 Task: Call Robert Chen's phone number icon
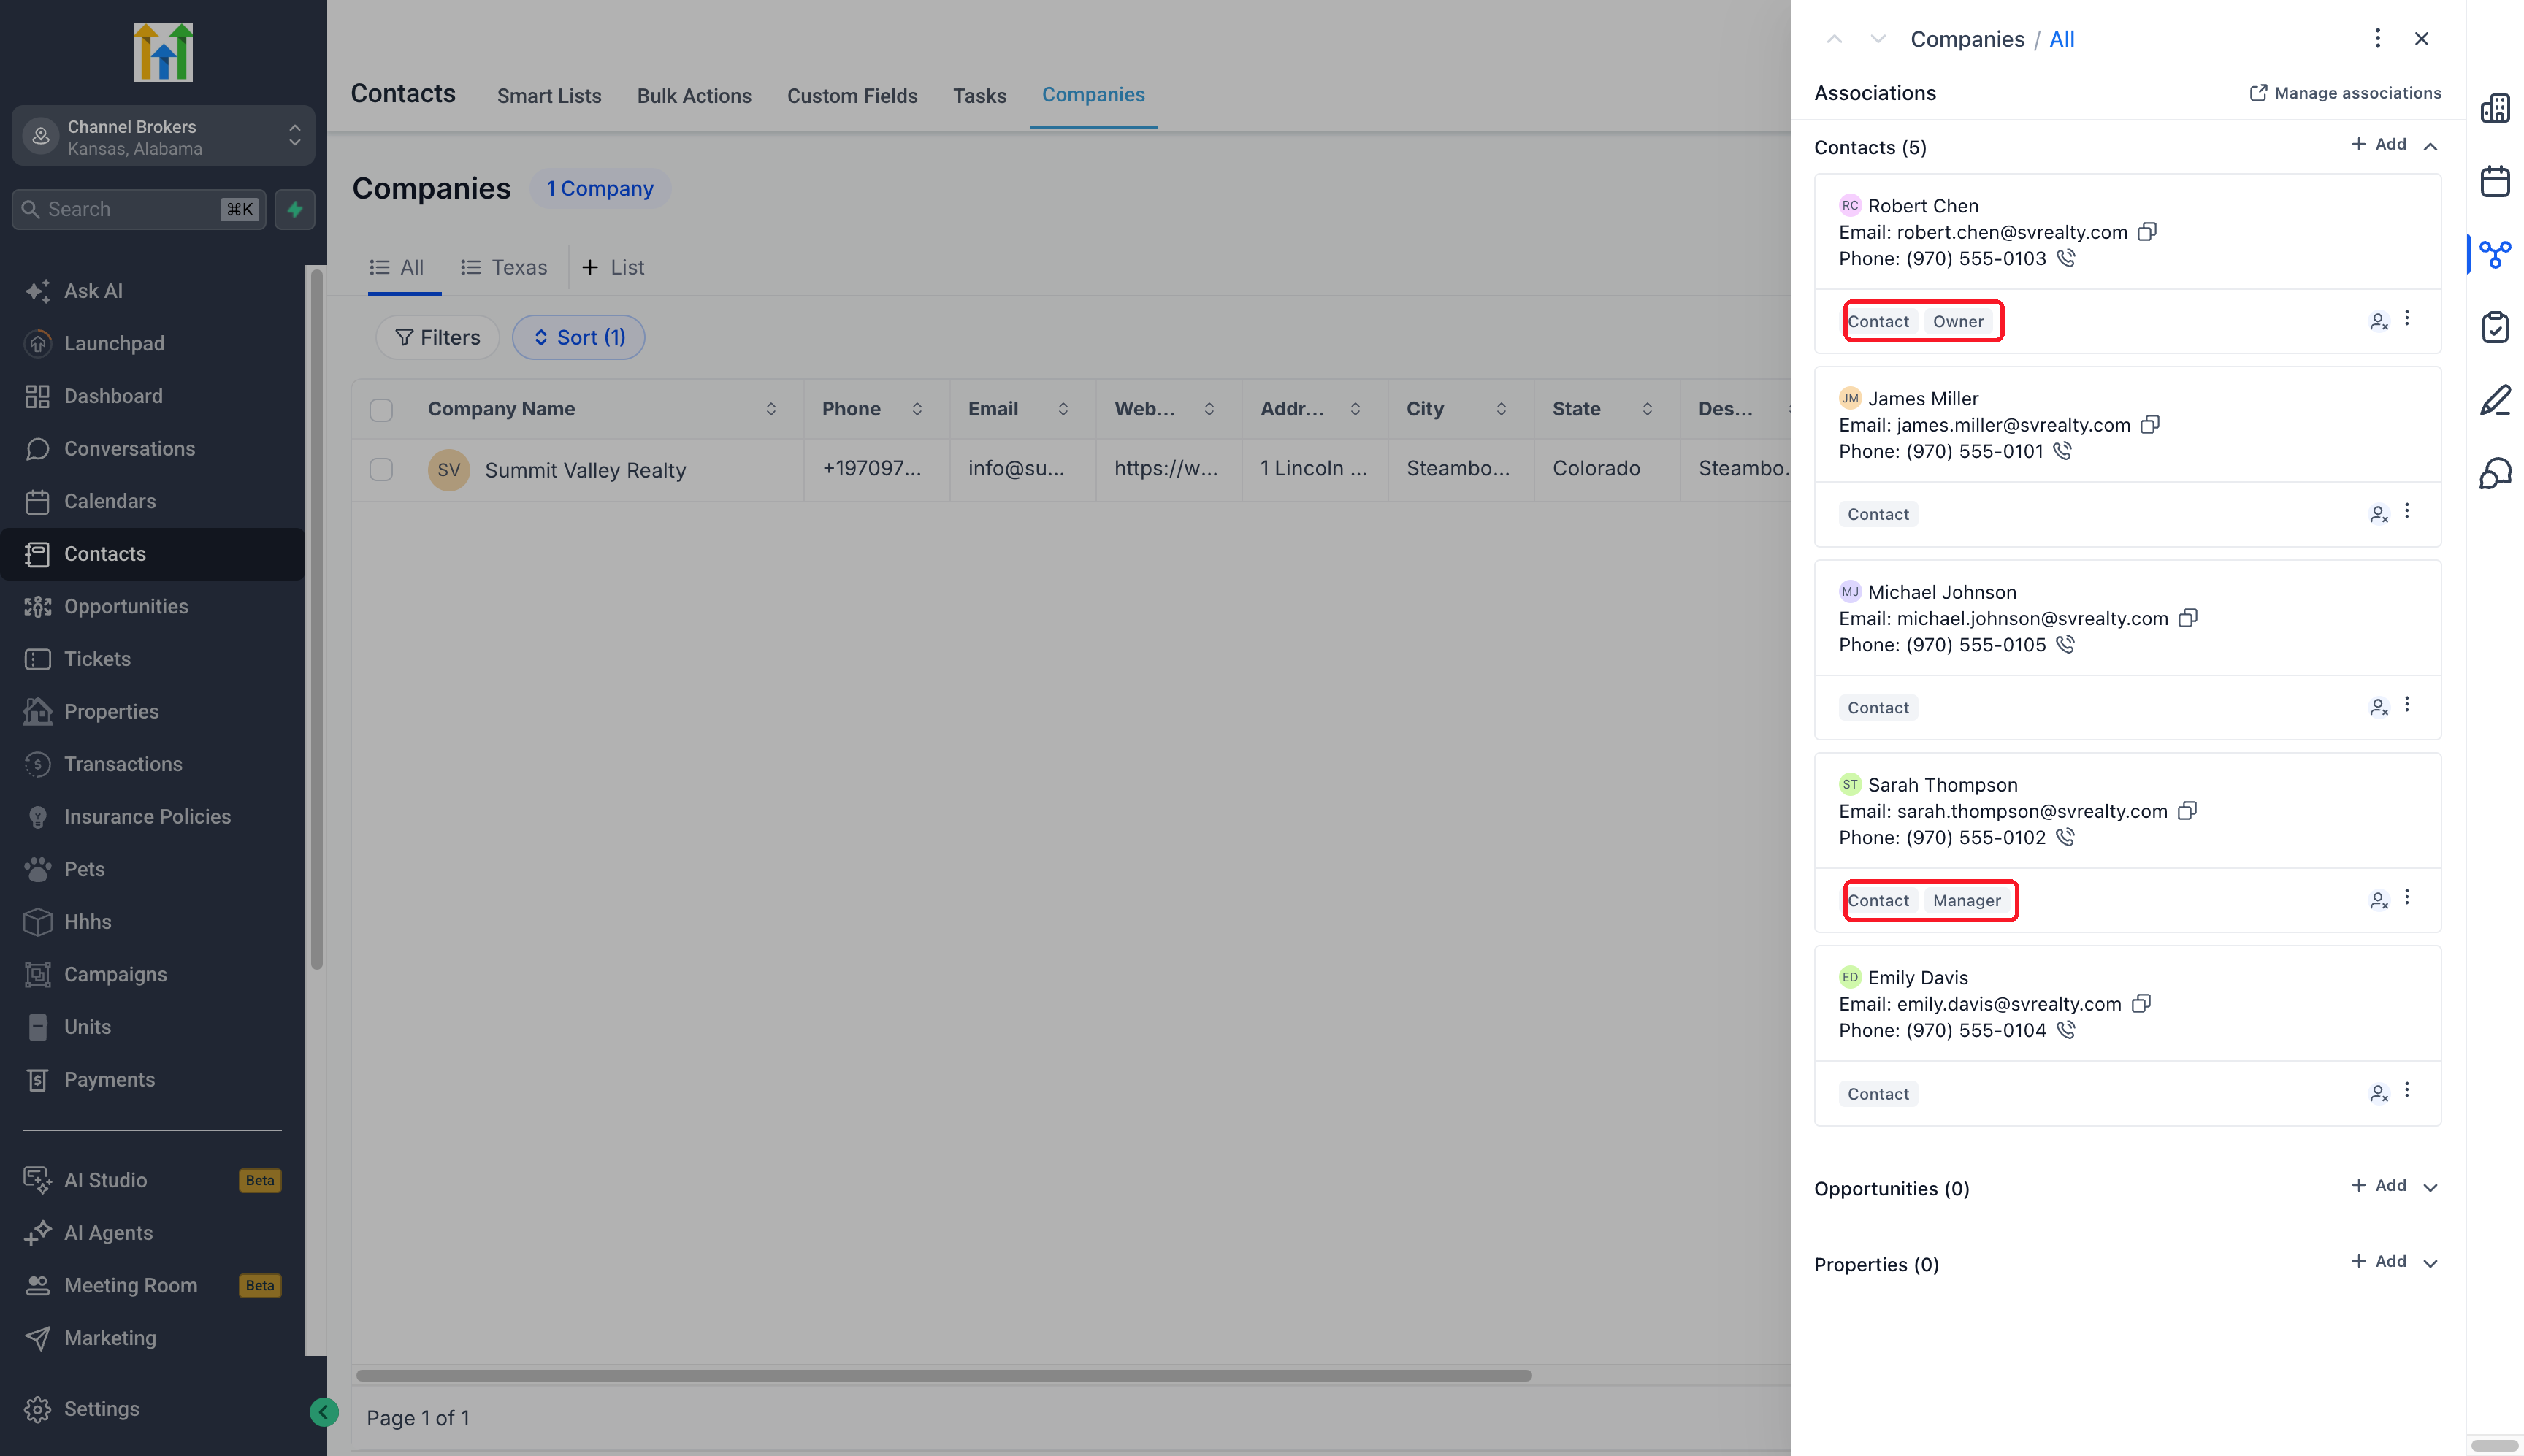2066,258
